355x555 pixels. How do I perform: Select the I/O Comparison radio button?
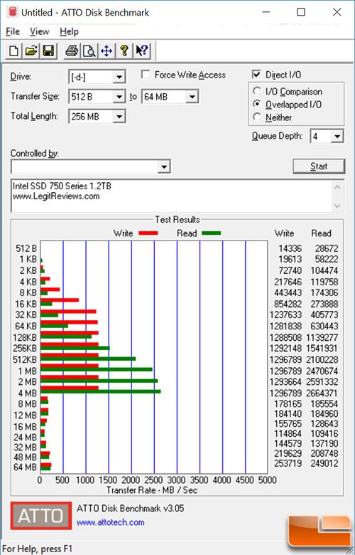257,91
